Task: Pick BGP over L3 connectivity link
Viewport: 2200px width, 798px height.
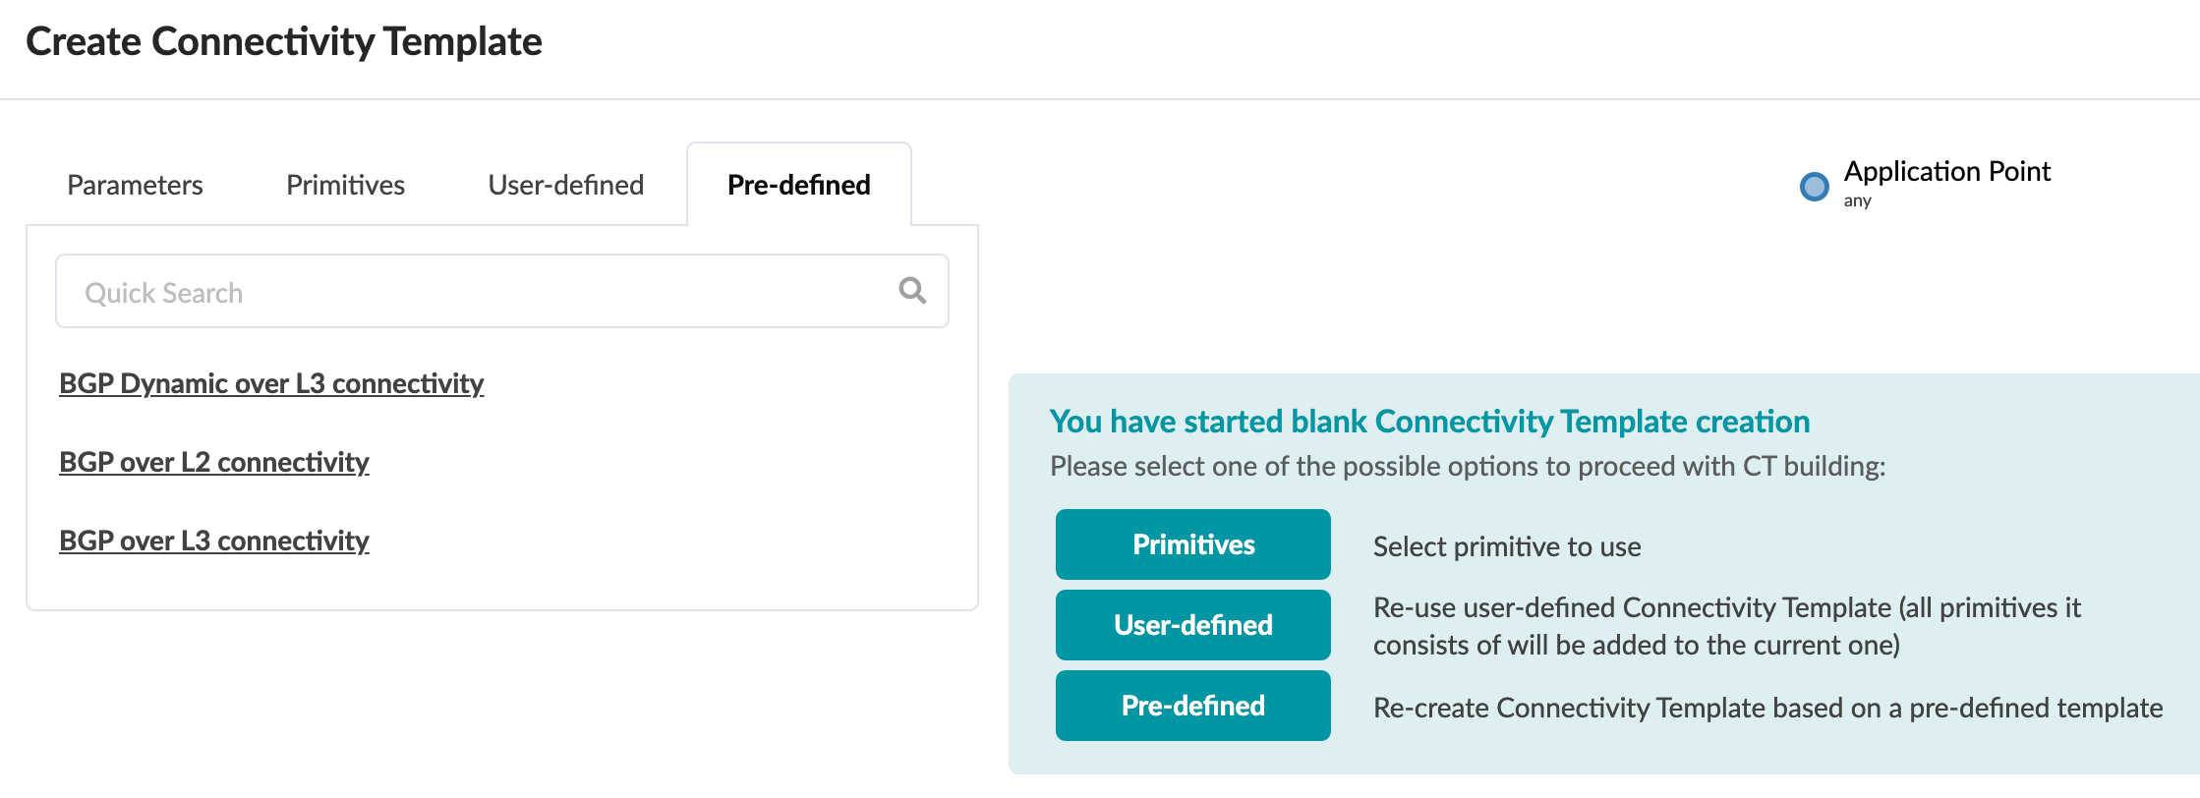Action: coord(214,541)
